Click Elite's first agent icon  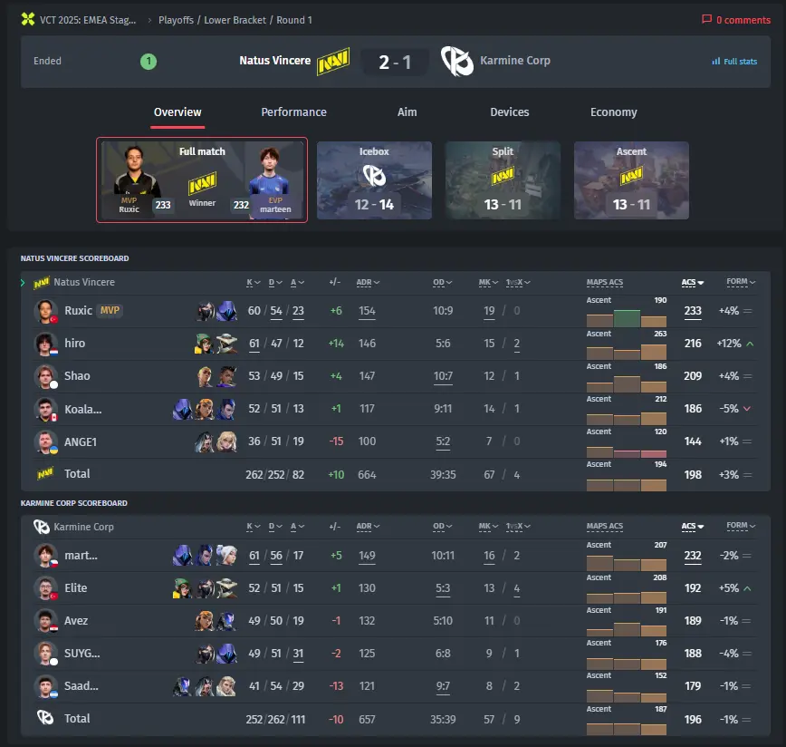(x=183, y=588)
